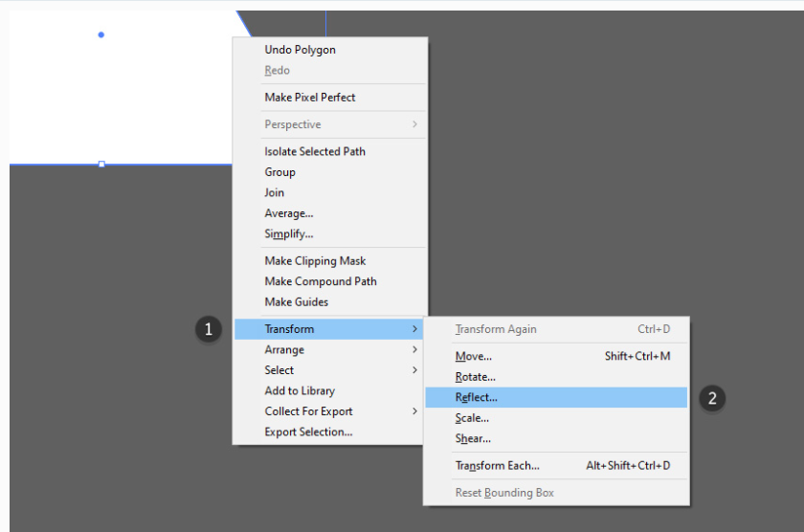This screenshot has width=804, height=532.
Task: Select Make Clipping Mask
Action: (x=315, y=261)
